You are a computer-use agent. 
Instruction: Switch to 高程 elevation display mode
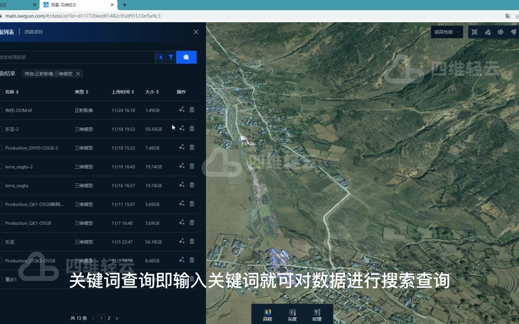[x=267, y=315]
